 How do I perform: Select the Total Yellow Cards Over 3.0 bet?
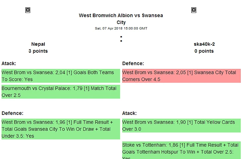[x=181, y=126]
